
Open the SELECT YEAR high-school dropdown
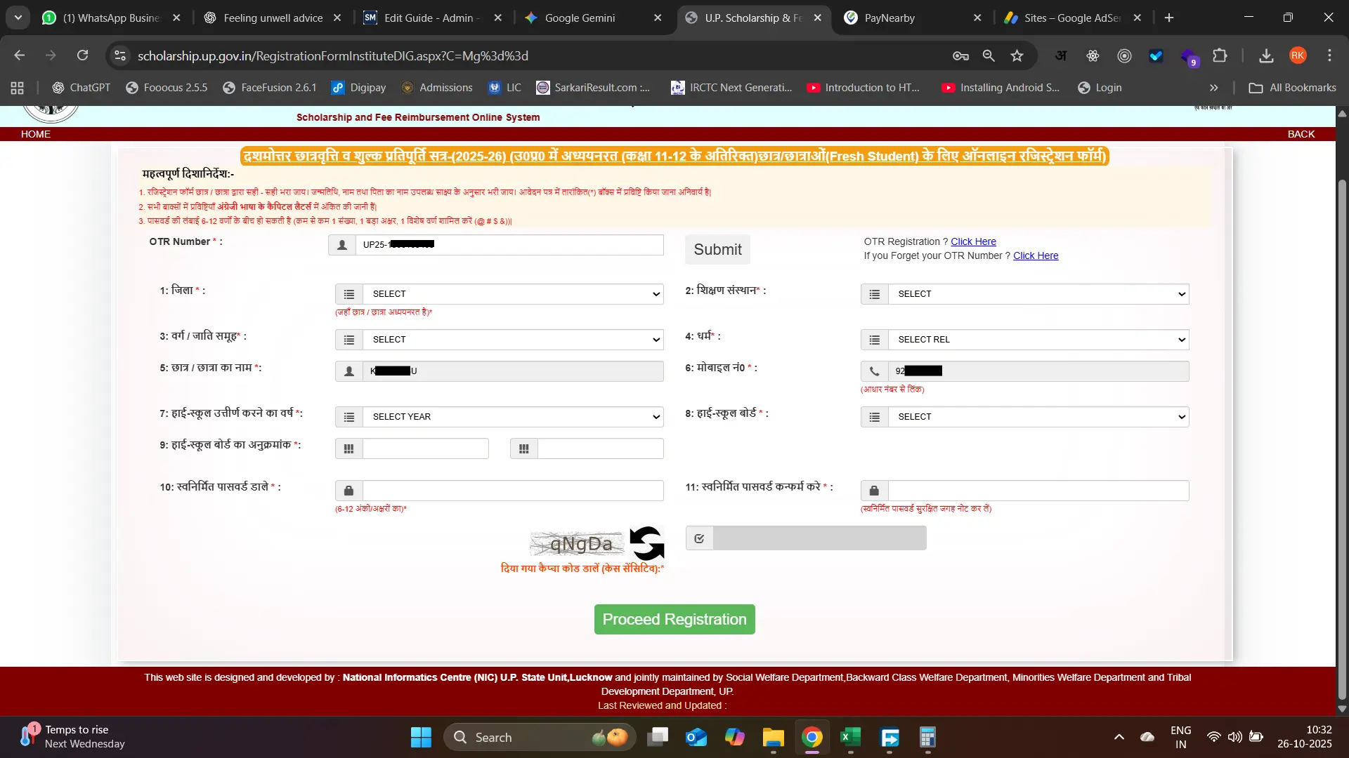512,417
